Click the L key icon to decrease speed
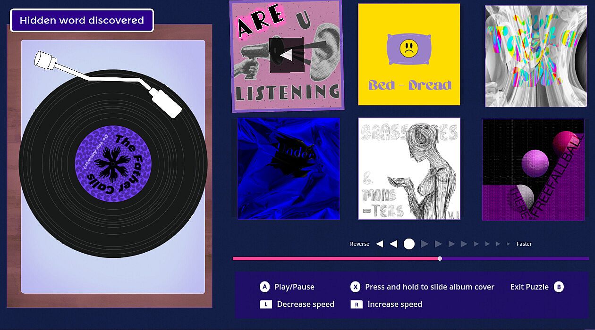The image size is (595, 330). 266,304
